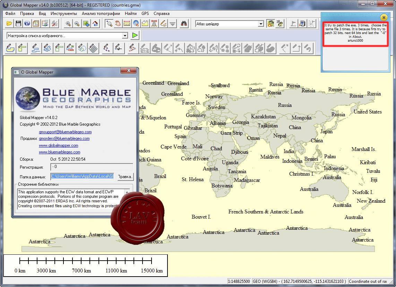Select the Path Profile tool

(145, 24)
